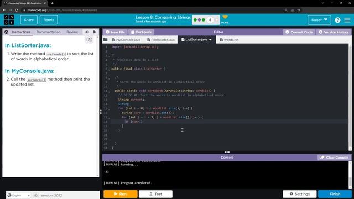Image resolution: width=354 pixels, height=199 pixels.
Task: Close the Comparing Strings browser tab
Action: click(45, 3)
